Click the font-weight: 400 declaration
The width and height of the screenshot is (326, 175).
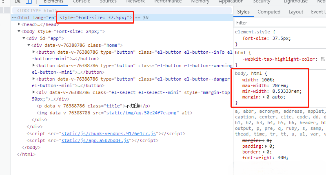[265, 157]
